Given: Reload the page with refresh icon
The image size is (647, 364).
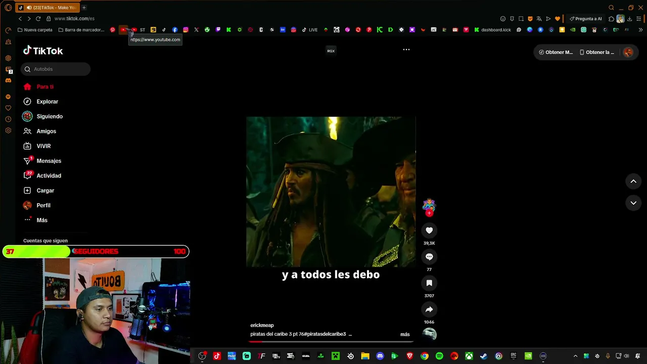Looking at the screenshot, I should point(38,19).
